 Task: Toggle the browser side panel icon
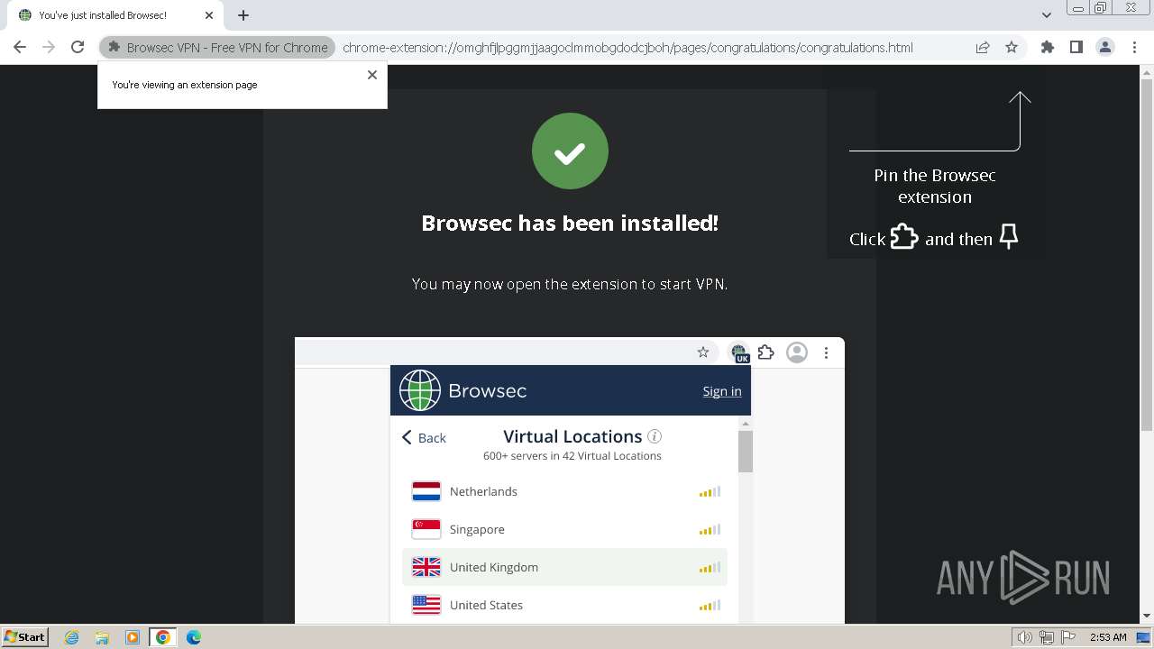point(1076,47)
